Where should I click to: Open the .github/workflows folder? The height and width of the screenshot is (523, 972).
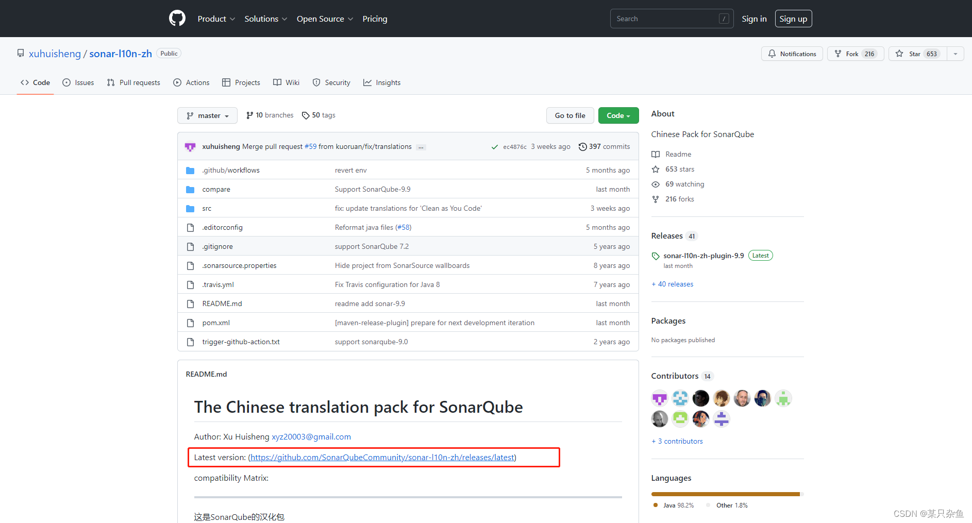pos(231,170)
